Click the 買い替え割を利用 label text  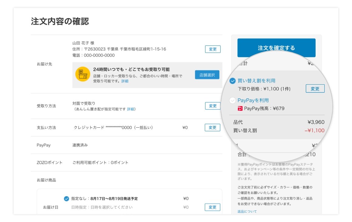tap(256, 81)
